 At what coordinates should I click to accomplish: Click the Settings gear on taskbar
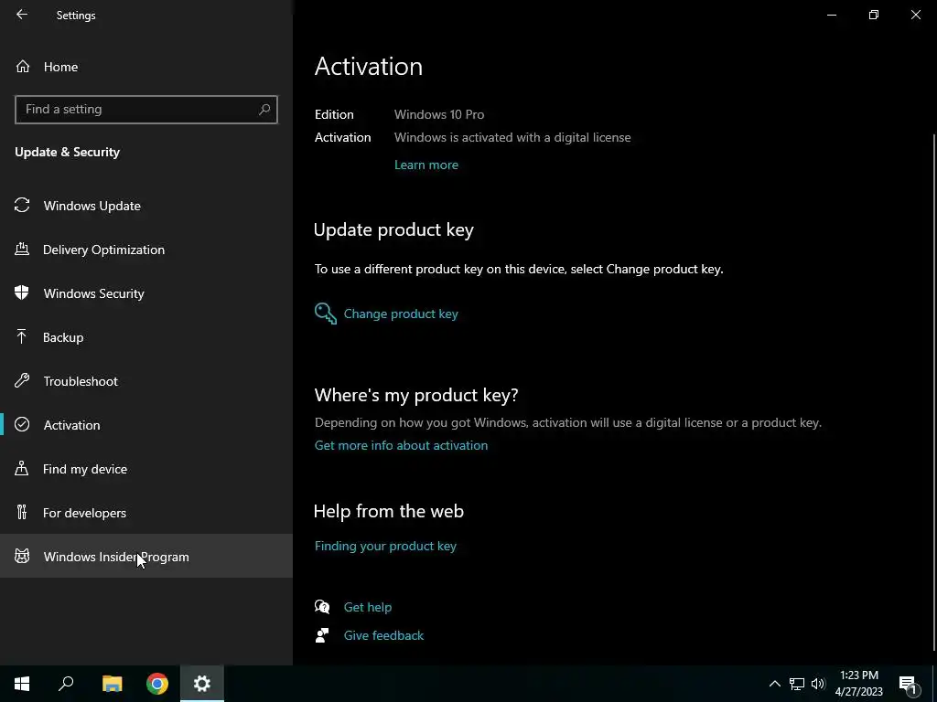202,684
